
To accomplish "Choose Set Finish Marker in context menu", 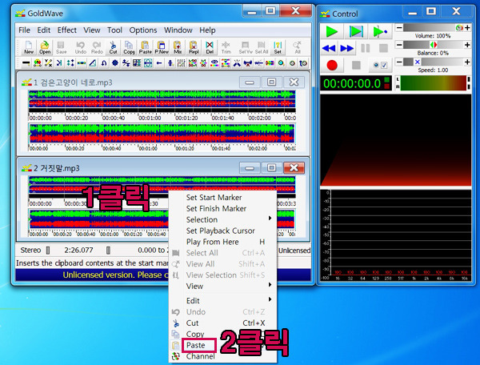I will tap(222, 209).
